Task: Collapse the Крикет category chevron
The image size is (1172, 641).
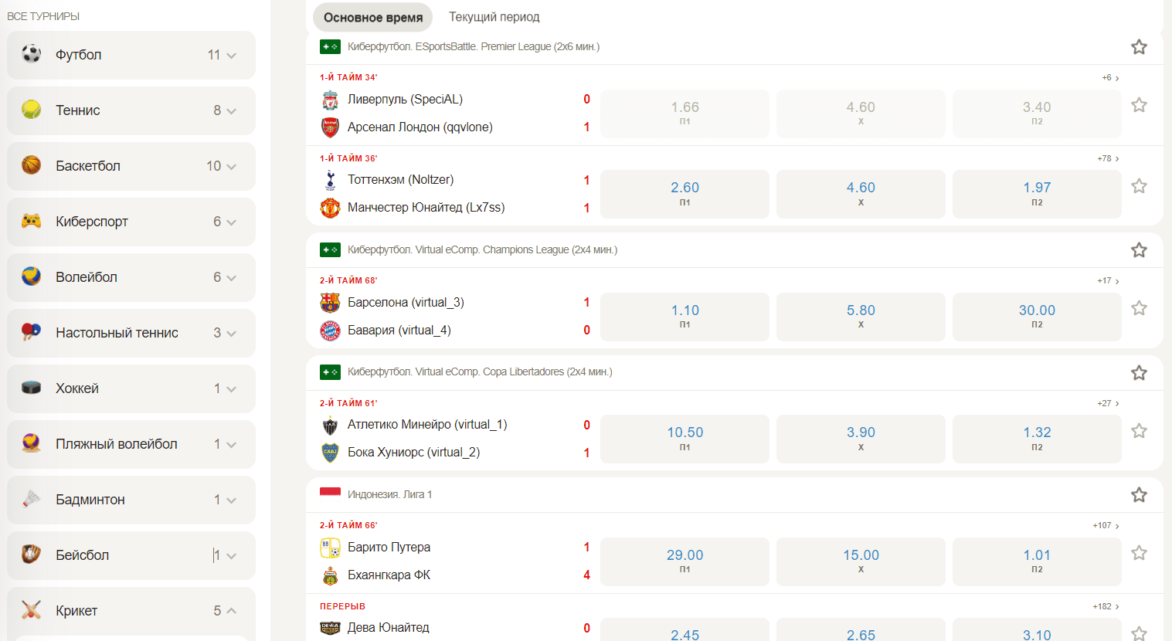Action: tap(231, 611)
